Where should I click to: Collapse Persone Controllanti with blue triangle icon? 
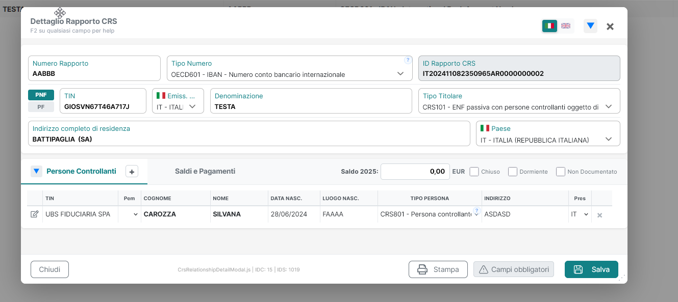point(36,172)
